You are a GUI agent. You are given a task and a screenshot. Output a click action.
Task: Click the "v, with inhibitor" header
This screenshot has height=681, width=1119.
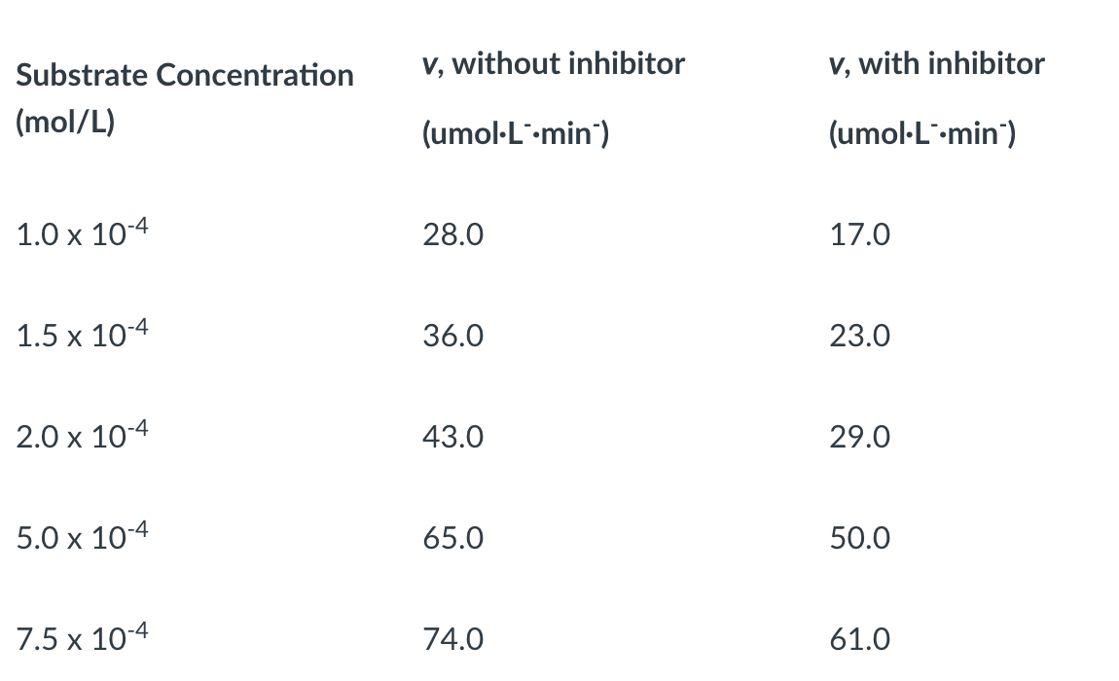point(936,64)
